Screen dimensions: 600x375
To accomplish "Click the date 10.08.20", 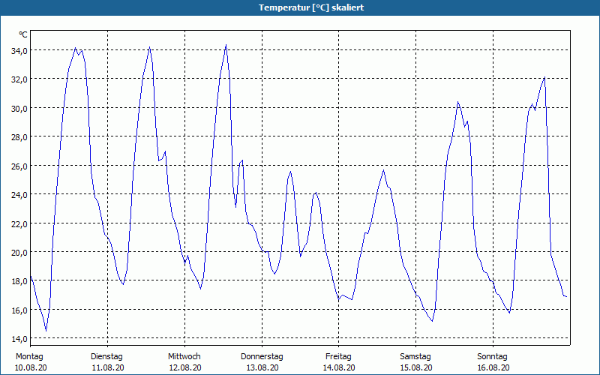I will (x=31, y=368).
